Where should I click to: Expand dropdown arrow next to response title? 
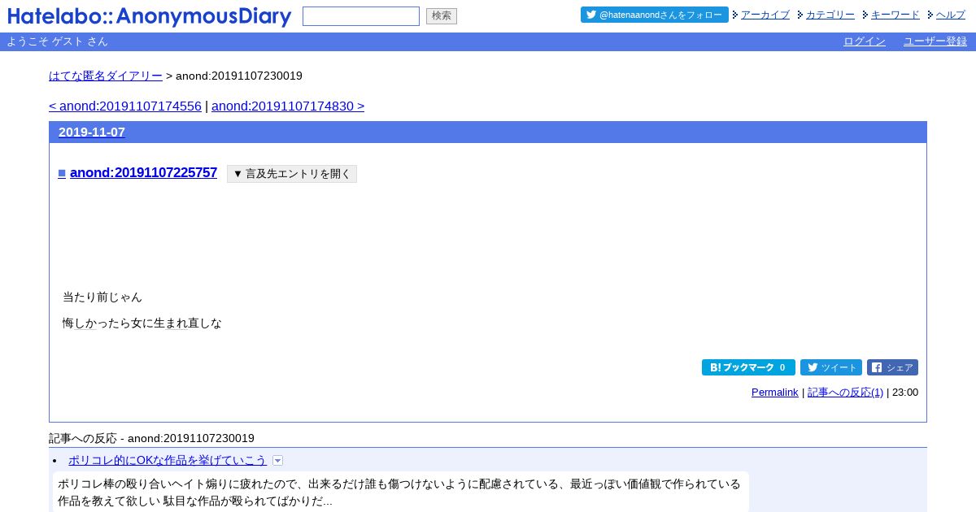(277, 461)
